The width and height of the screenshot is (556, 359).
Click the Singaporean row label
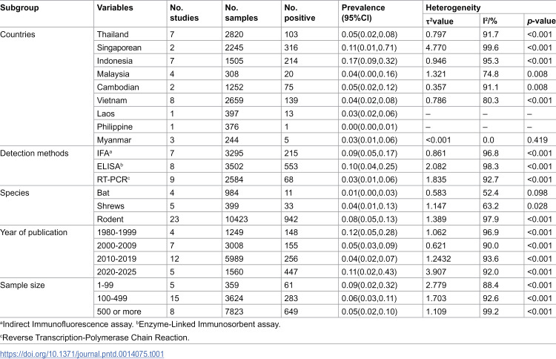tap(119, 47)
